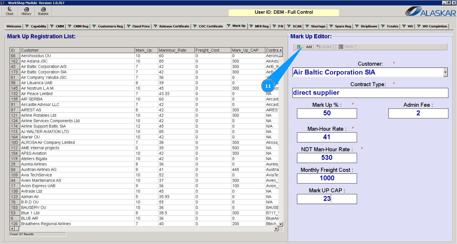Viewport: 457px width, 244px height.
Task: Focus the Monthly Freight Cost field
Action: 327,178
